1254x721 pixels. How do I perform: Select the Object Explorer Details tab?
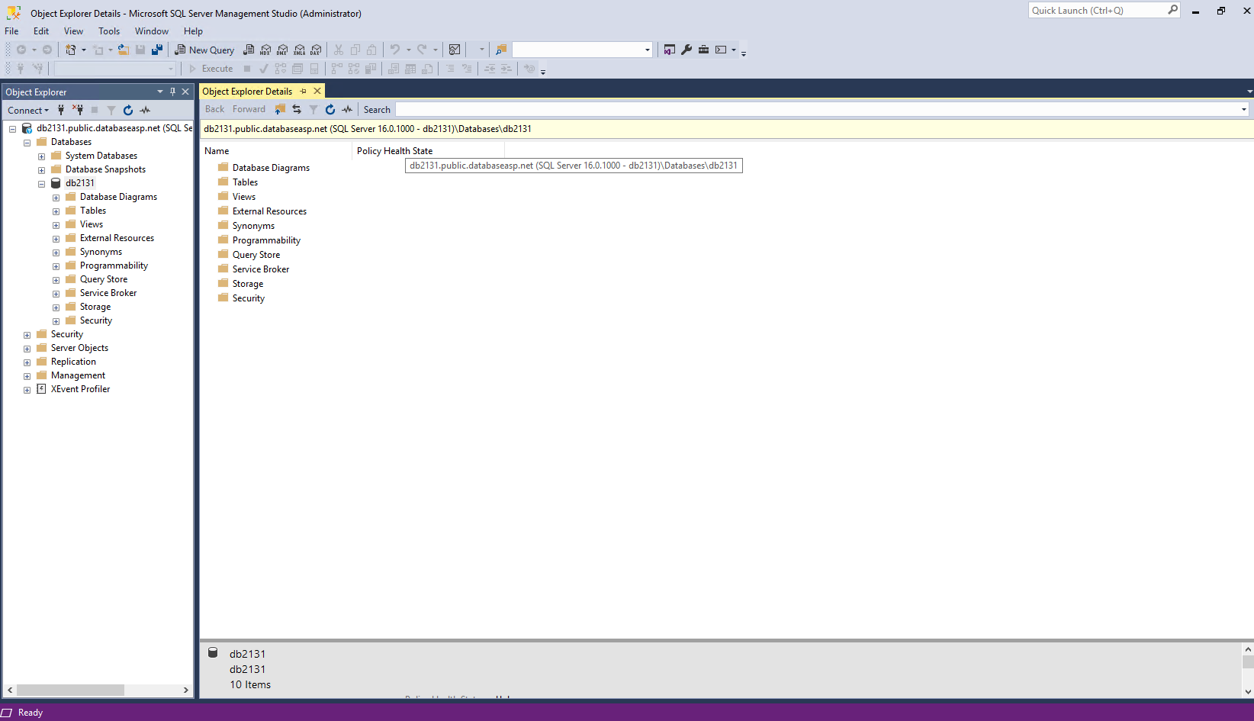[247, 91]
